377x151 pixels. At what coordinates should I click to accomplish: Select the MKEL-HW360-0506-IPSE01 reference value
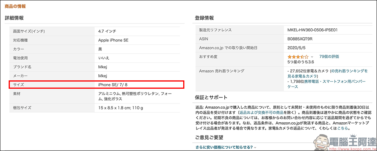[313, 30]
